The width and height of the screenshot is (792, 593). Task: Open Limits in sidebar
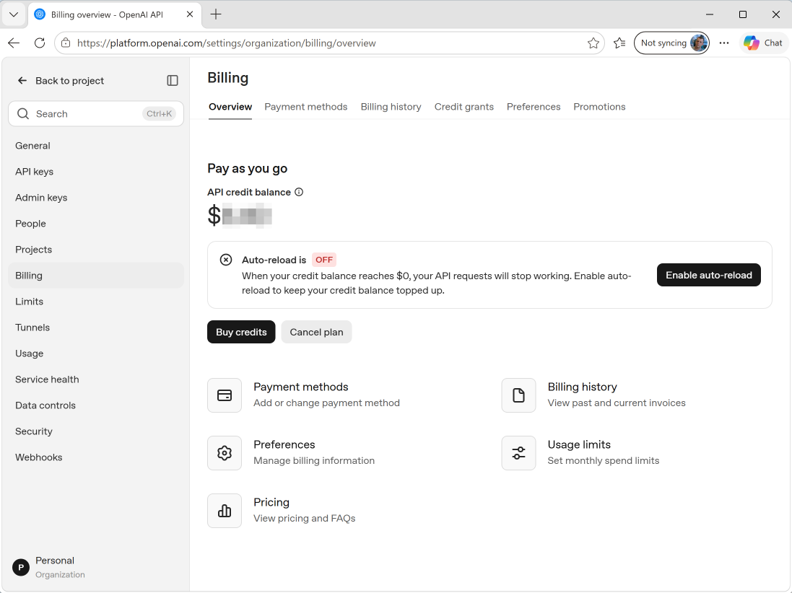(96, 302)
